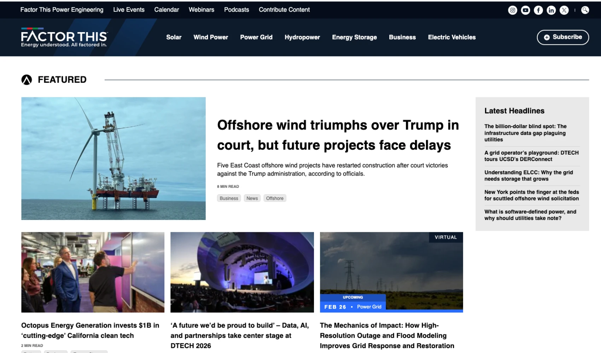Open the Webinars page
The image size is (601, 353).
coord(201,10)
